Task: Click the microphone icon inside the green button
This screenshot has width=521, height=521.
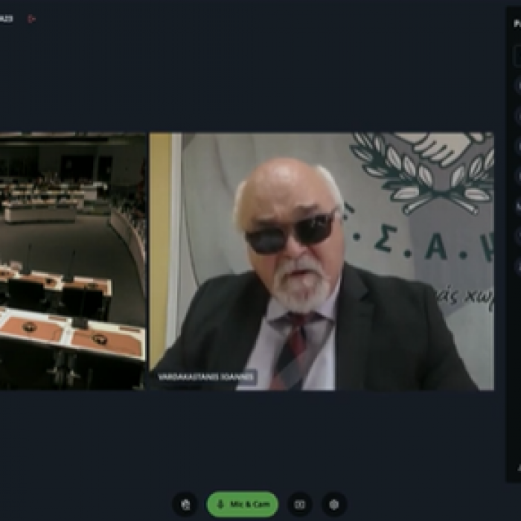Action: pyautogui.click(x=220, y=504)
